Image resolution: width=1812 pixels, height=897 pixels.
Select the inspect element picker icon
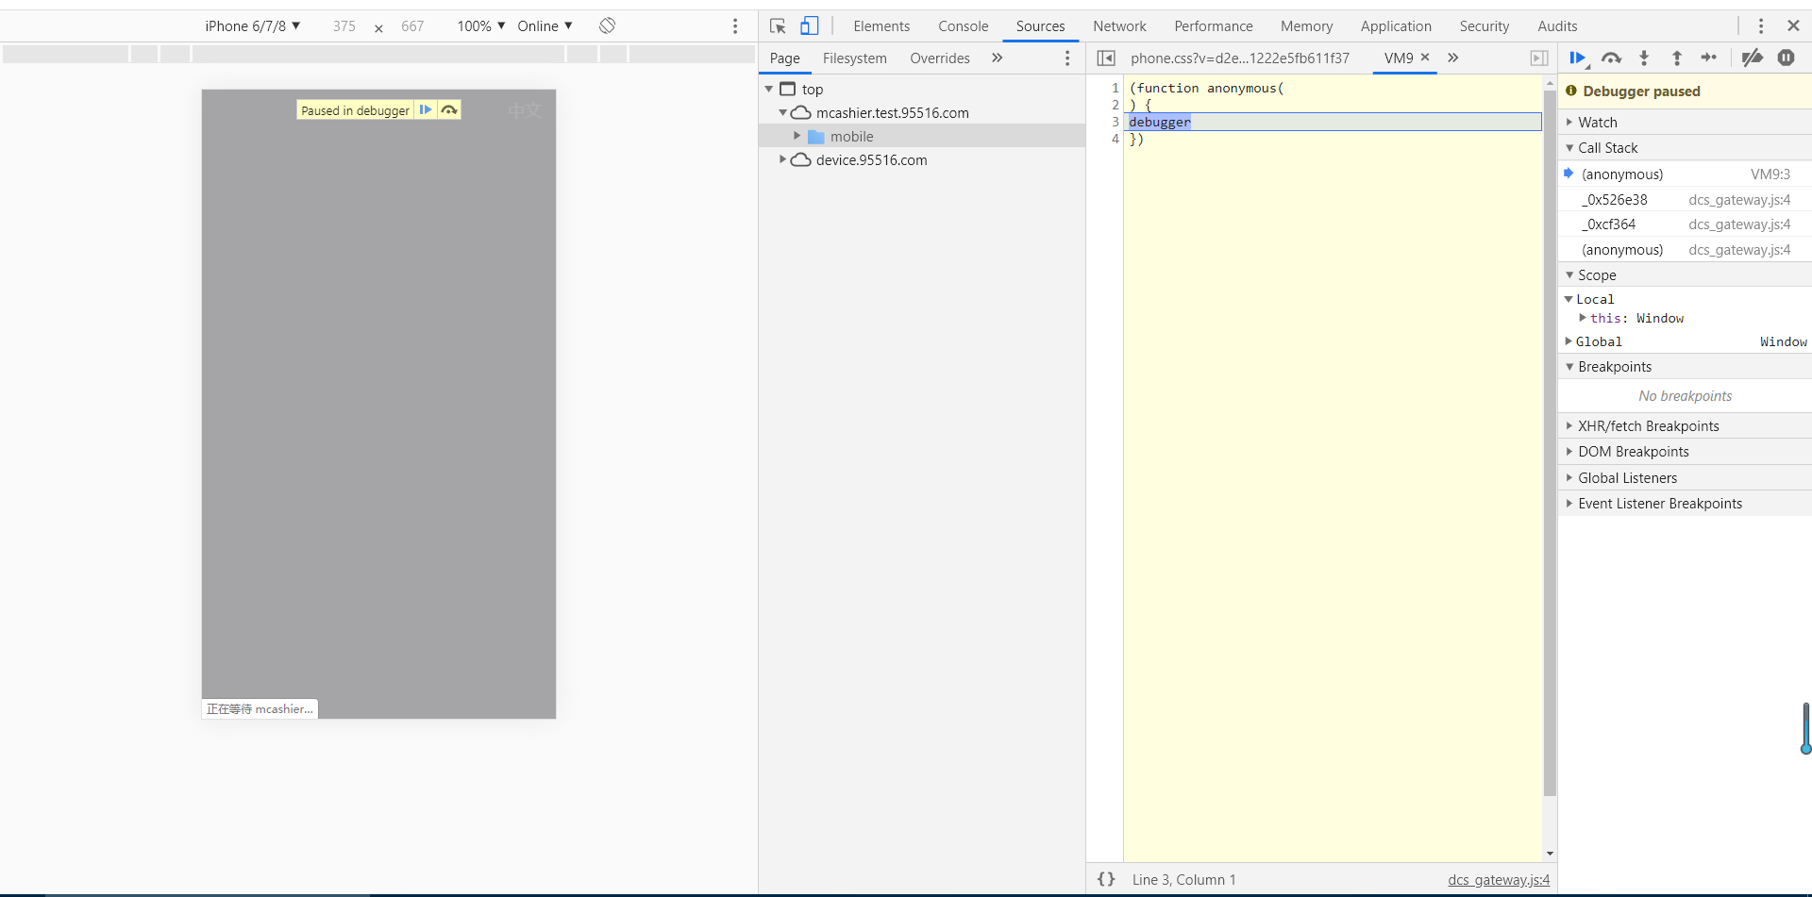point(778,26)
